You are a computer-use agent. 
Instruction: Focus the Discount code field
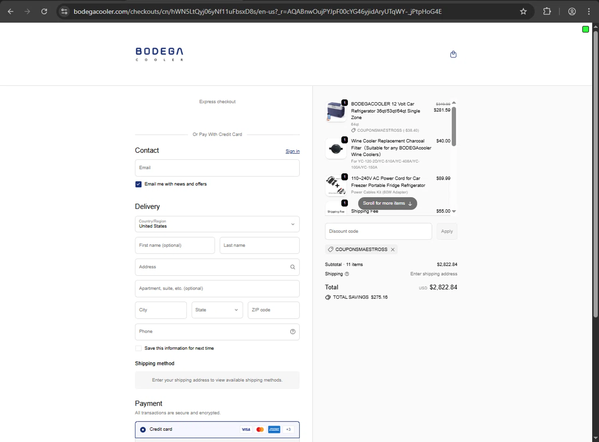[379, 232]
